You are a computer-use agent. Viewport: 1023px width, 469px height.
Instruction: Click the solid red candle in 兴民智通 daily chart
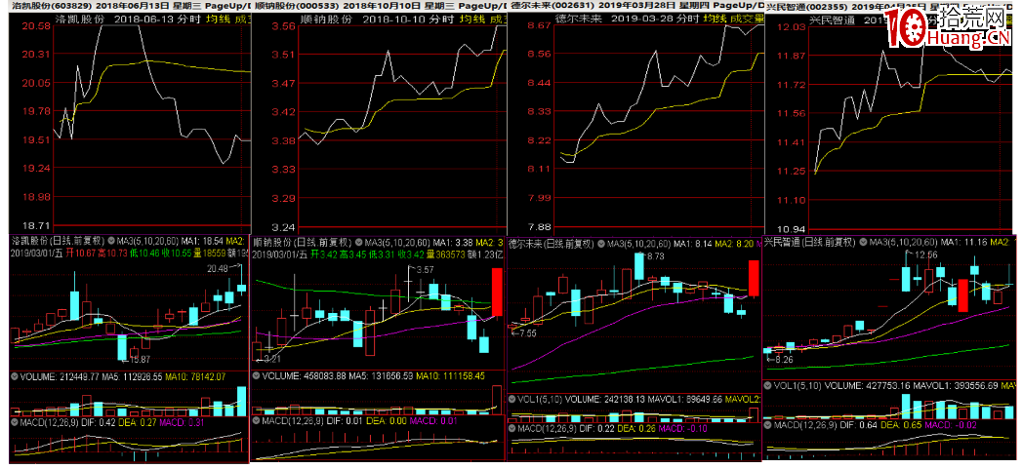pos(963,295)
